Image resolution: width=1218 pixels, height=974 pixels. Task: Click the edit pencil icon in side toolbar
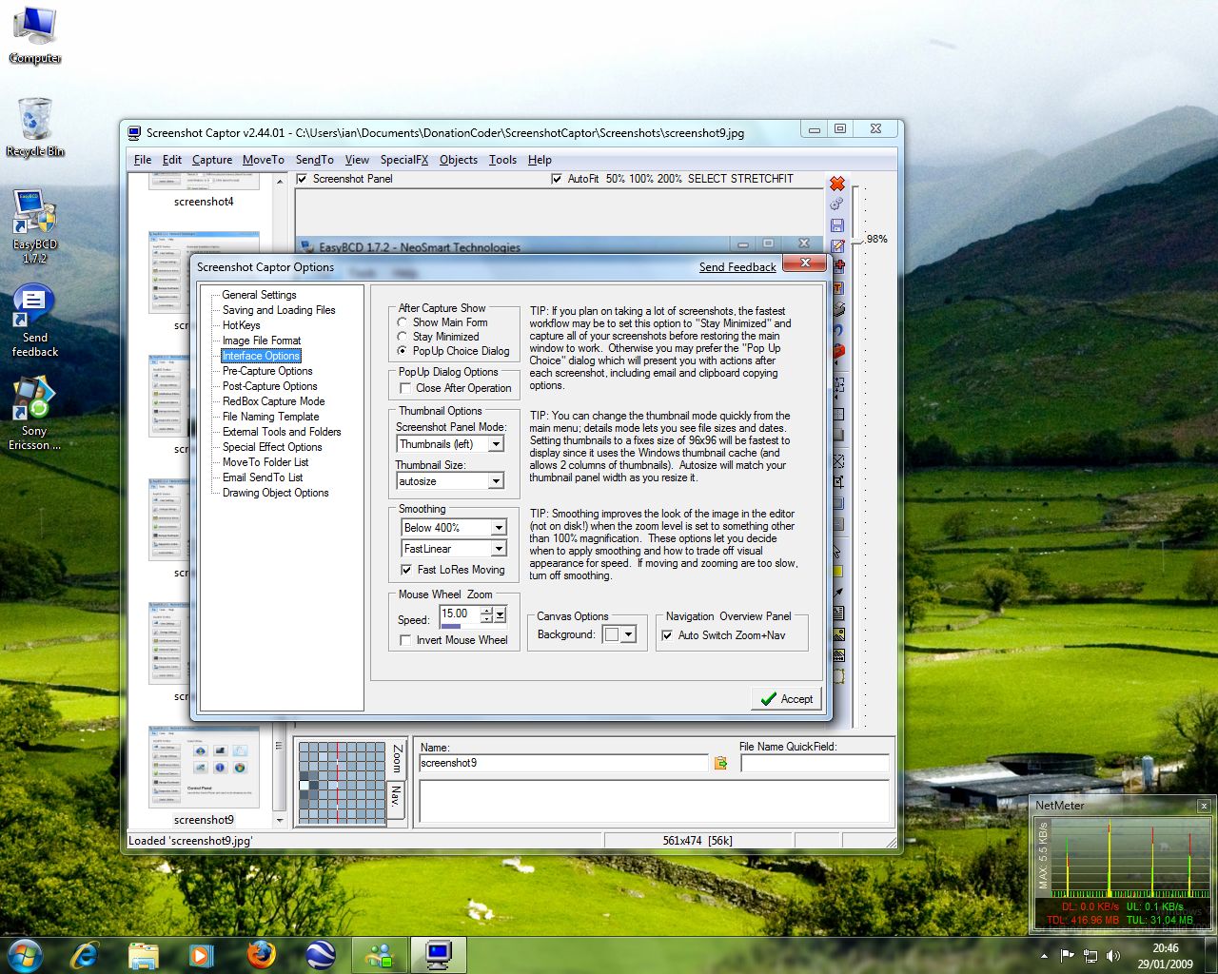pos(837,246)
